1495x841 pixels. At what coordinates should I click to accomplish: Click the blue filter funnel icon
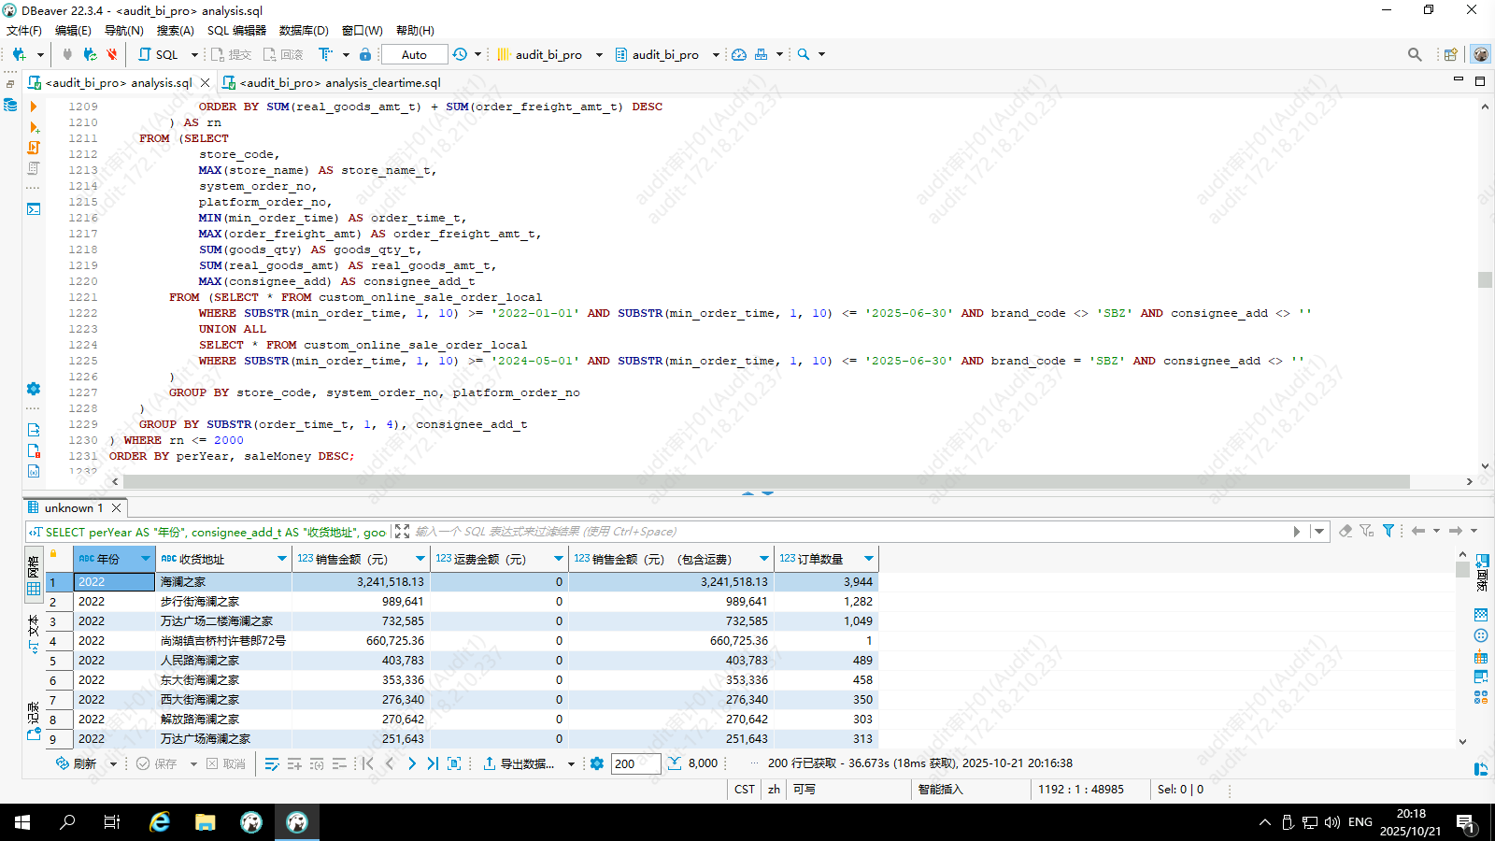tap(1388, 531)
